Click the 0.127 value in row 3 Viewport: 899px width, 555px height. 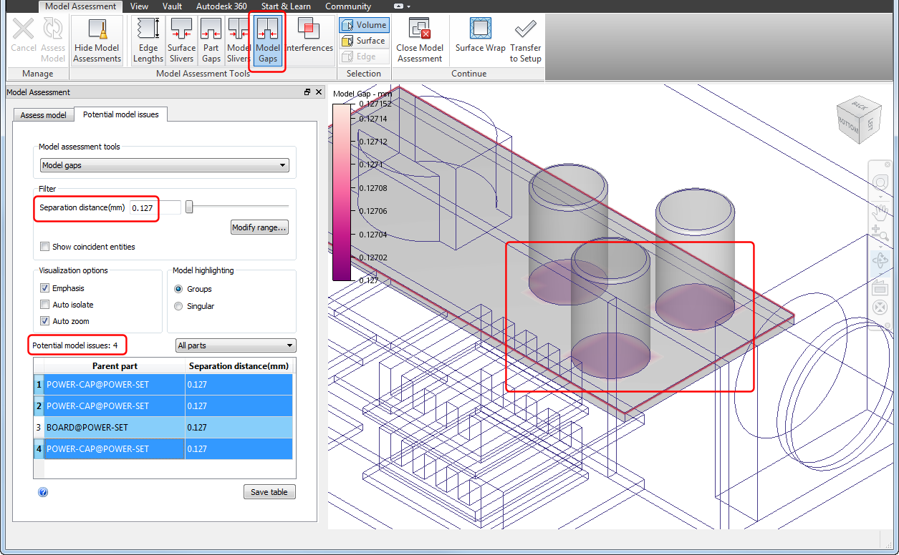197,427
